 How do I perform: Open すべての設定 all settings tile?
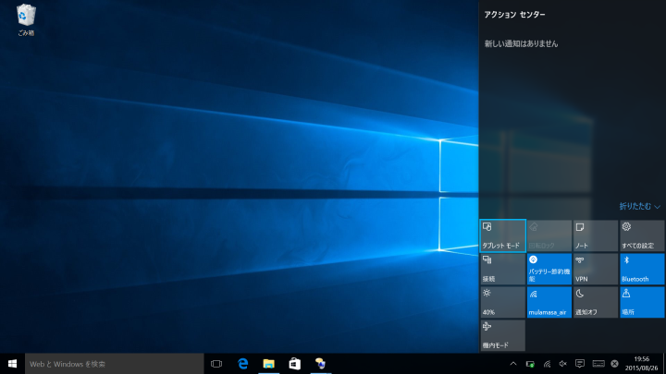pyautogui.click(x=641, y=235)
